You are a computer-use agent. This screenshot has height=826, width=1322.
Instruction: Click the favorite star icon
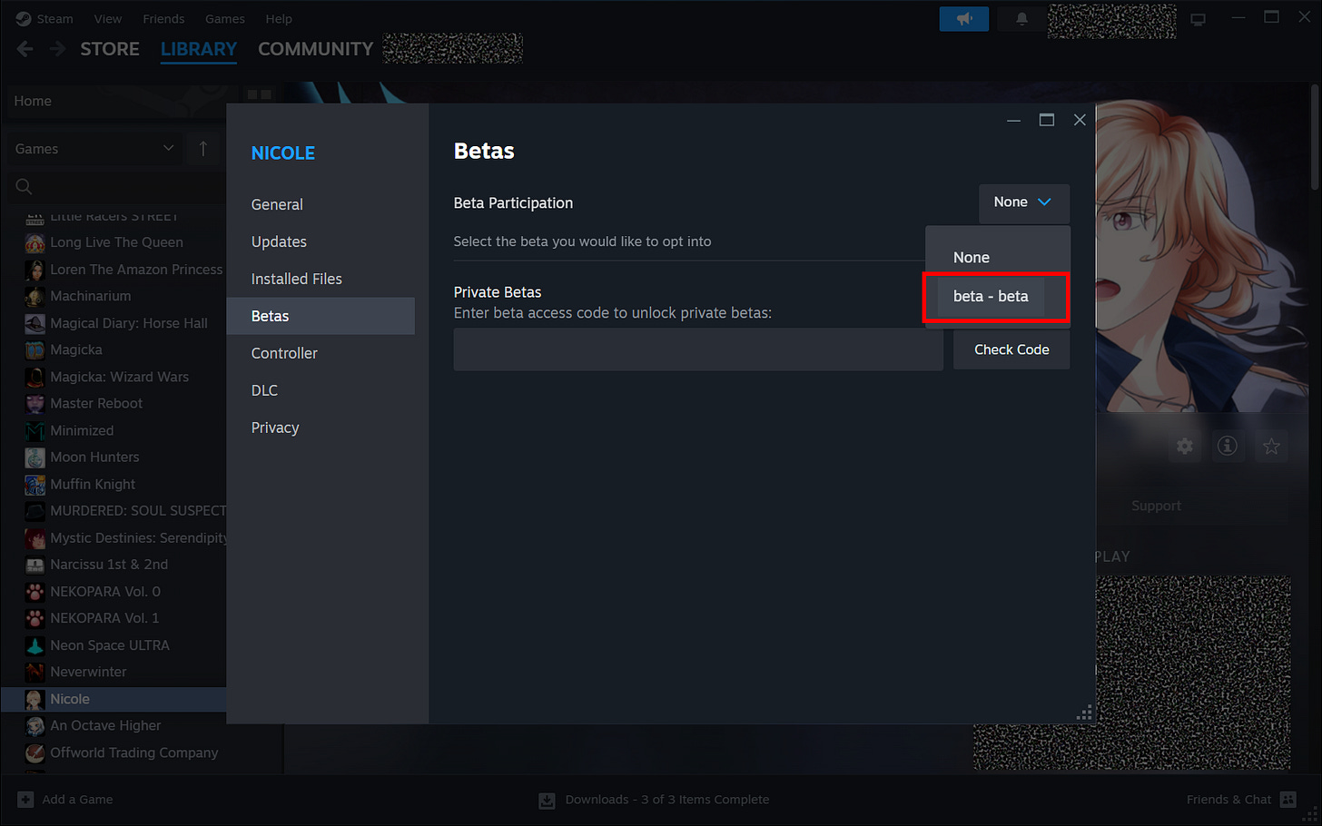1271,446
